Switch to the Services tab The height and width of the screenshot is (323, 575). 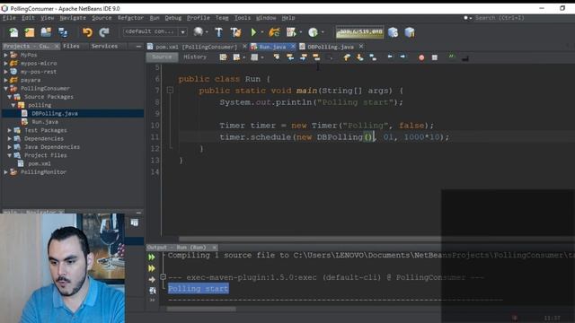pyautogui.click(x=104, y=46)
